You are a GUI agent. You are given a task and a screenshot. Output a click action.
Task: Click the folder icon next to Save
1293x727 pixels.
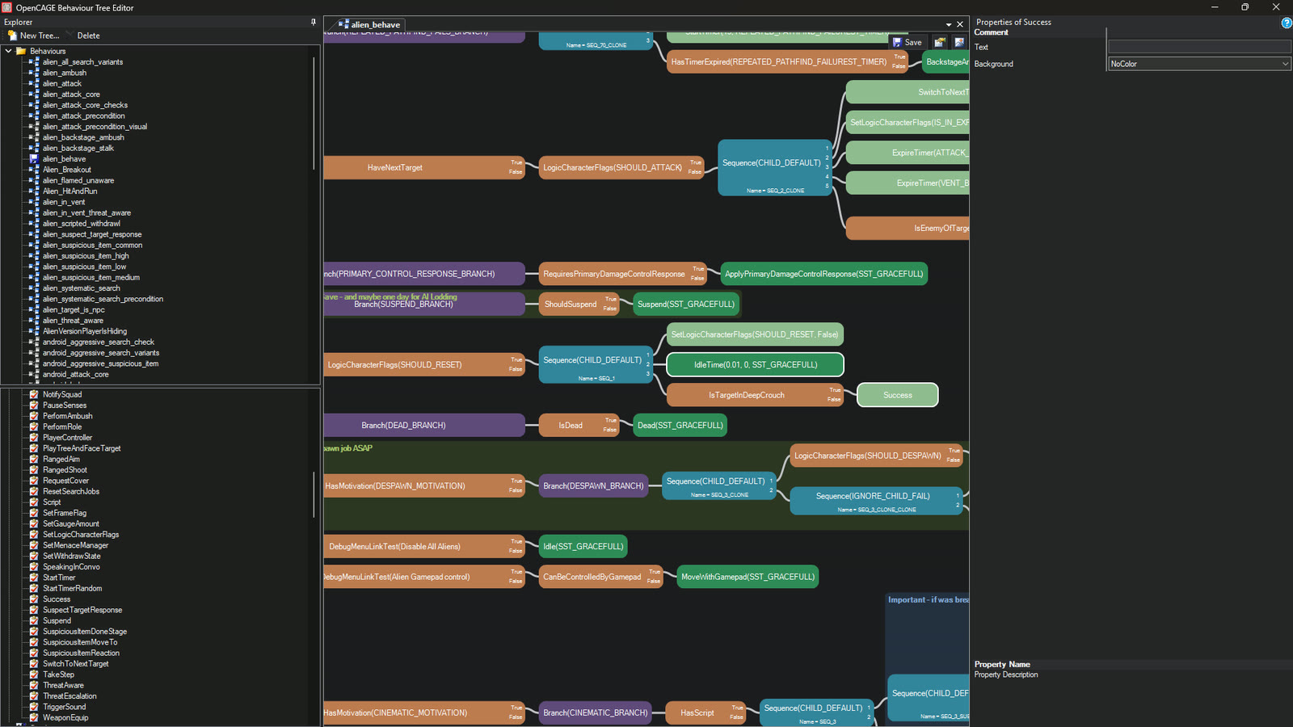[939, 43]
